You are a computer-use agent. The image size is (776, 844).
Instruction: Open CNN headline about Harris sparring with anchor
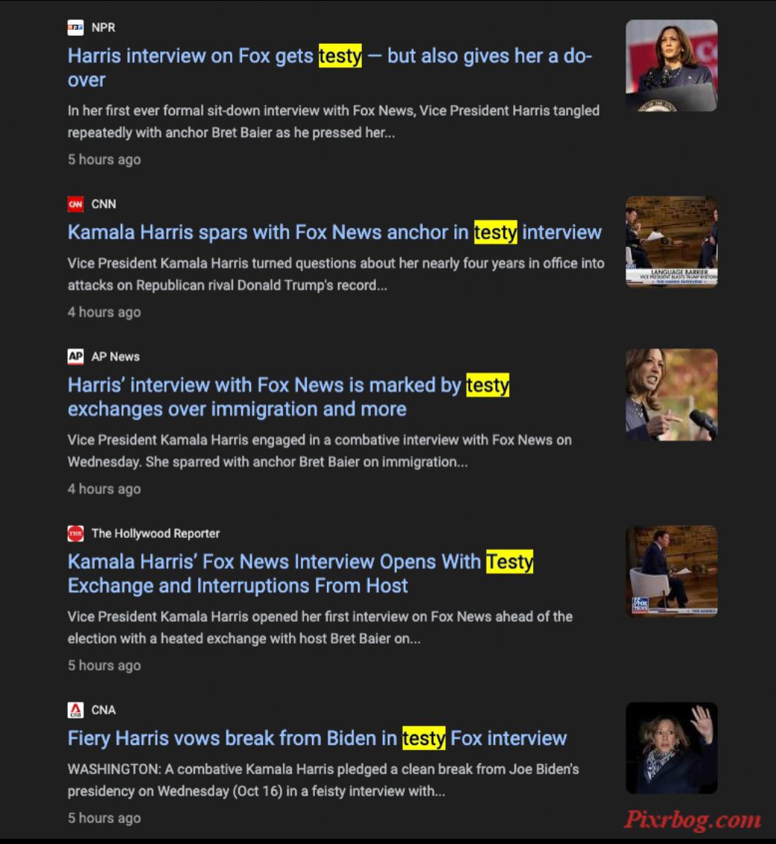(334, 232)
